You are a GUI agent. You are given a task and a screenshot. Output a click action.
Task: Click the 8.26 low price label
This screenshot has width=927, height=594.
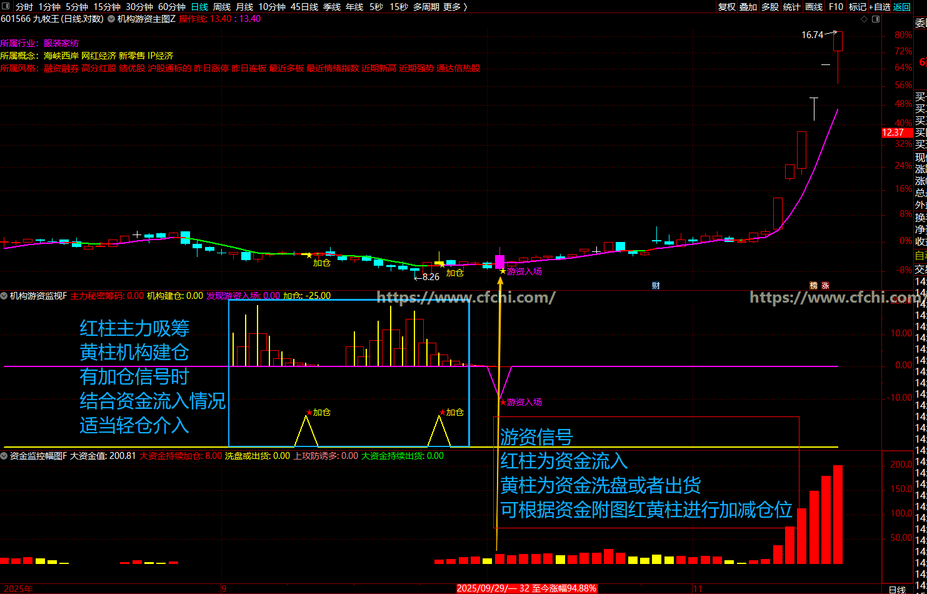point(431,276)
